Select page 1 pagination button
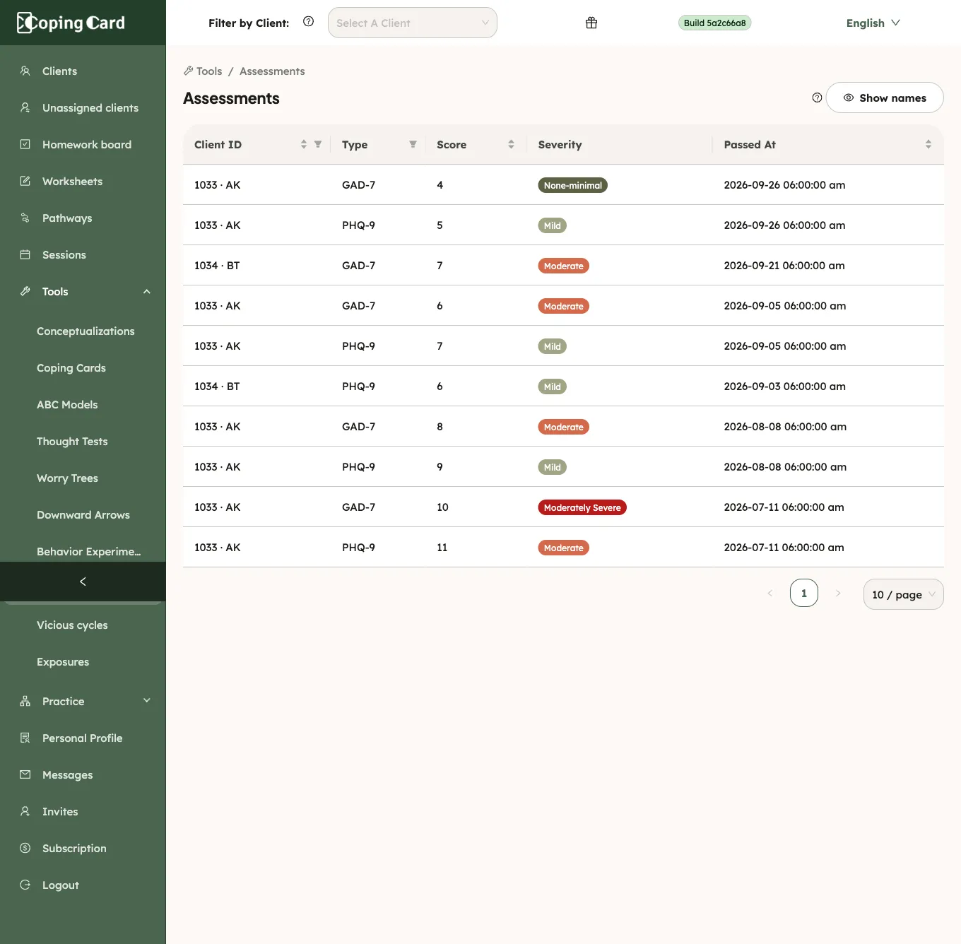961x944 pixels. (x=803, y=593)
